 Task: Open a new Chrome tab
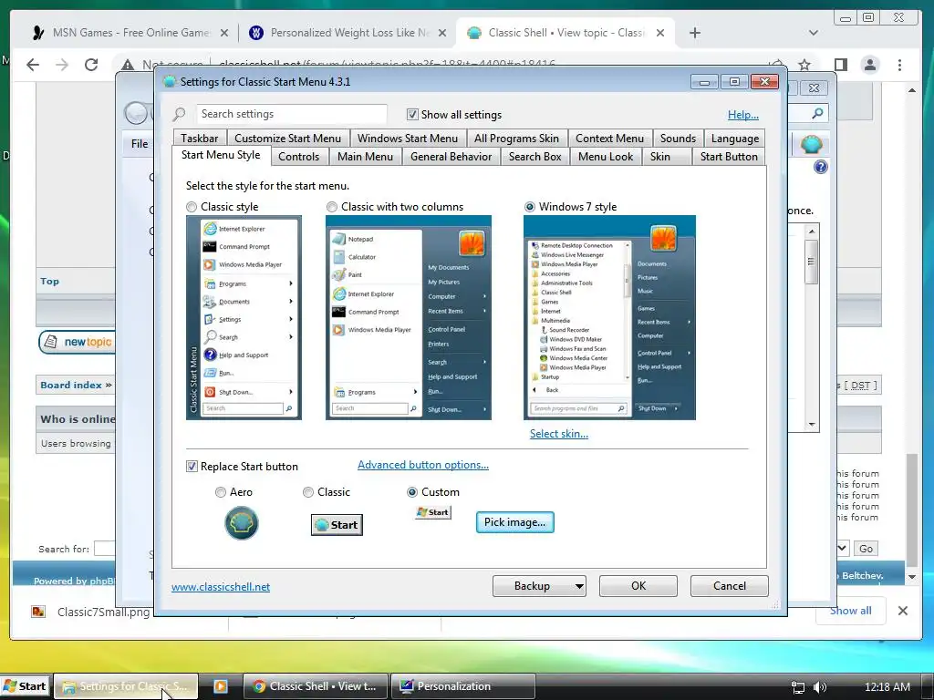click(694, 33)
